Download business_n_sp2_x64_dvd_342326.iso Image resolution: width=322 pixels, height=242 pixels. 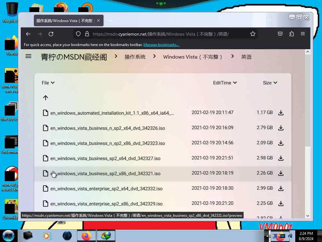pos(281,128)
